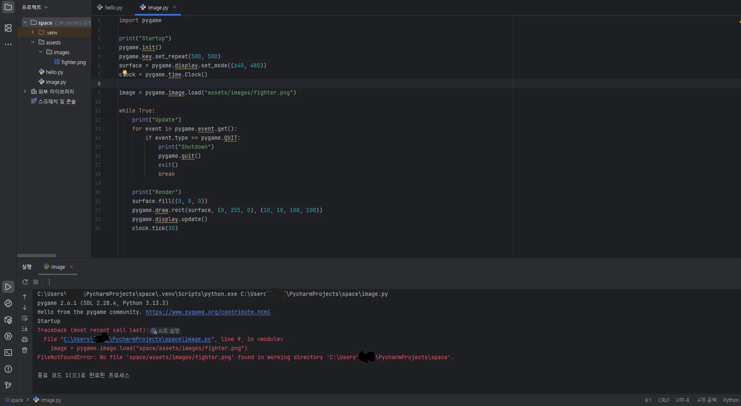The width and height of the screenshot is (741, 406).
Task: Click 'clock.tick(30)' on line 24
Action: (x=155, y=228)
